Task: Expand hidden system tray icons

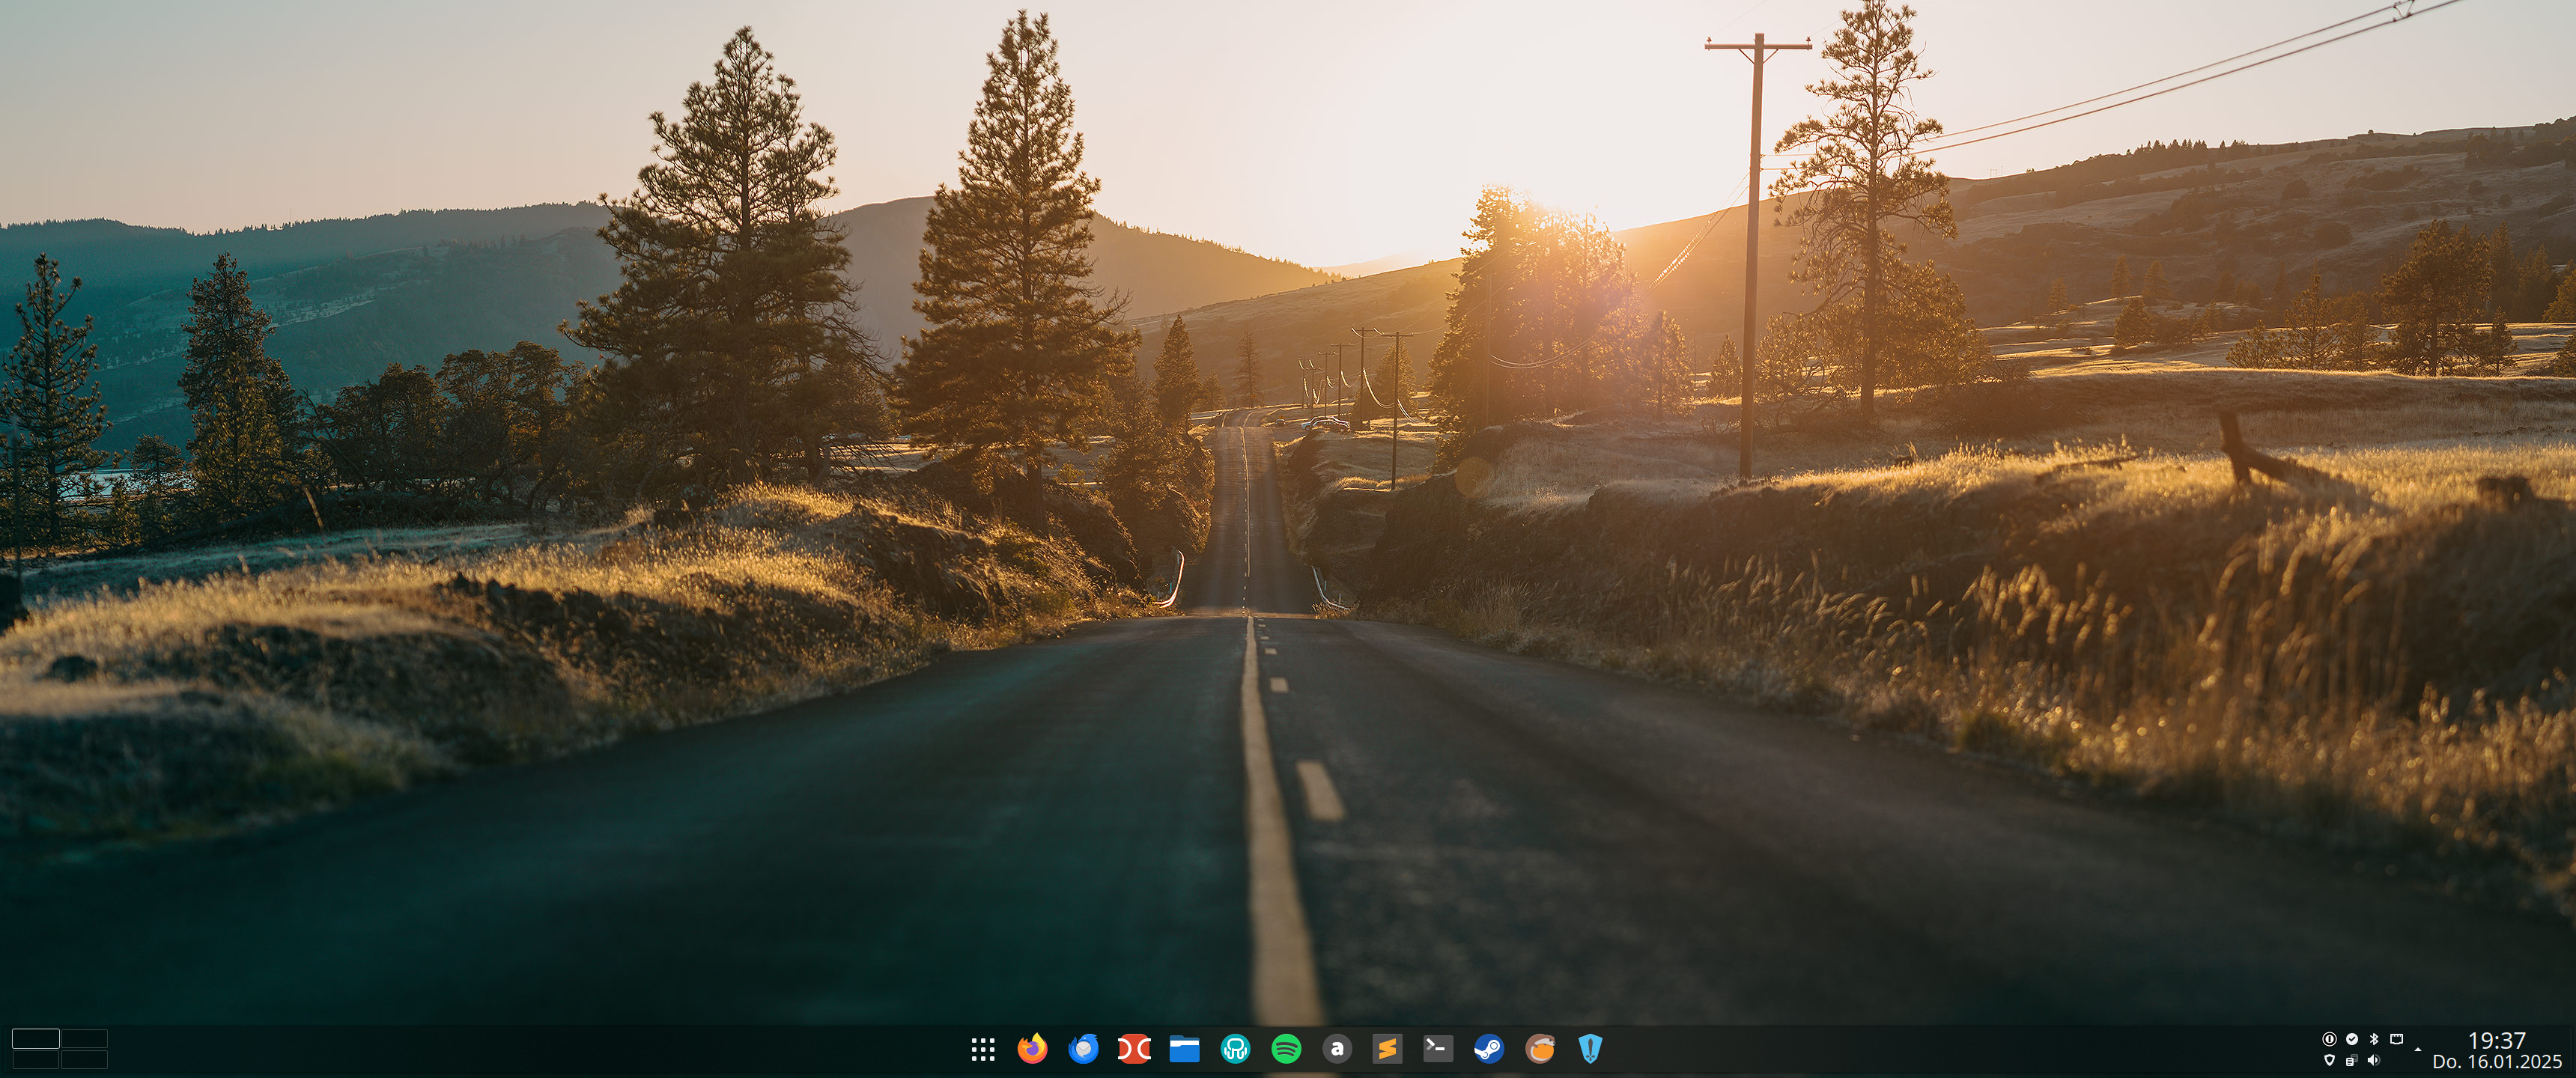Action: pyautogui.click(x=2418, y=1050)
